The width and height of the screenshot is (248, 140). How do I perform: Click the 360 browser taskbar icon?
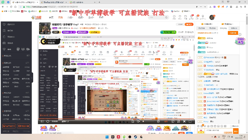(124, 137)
